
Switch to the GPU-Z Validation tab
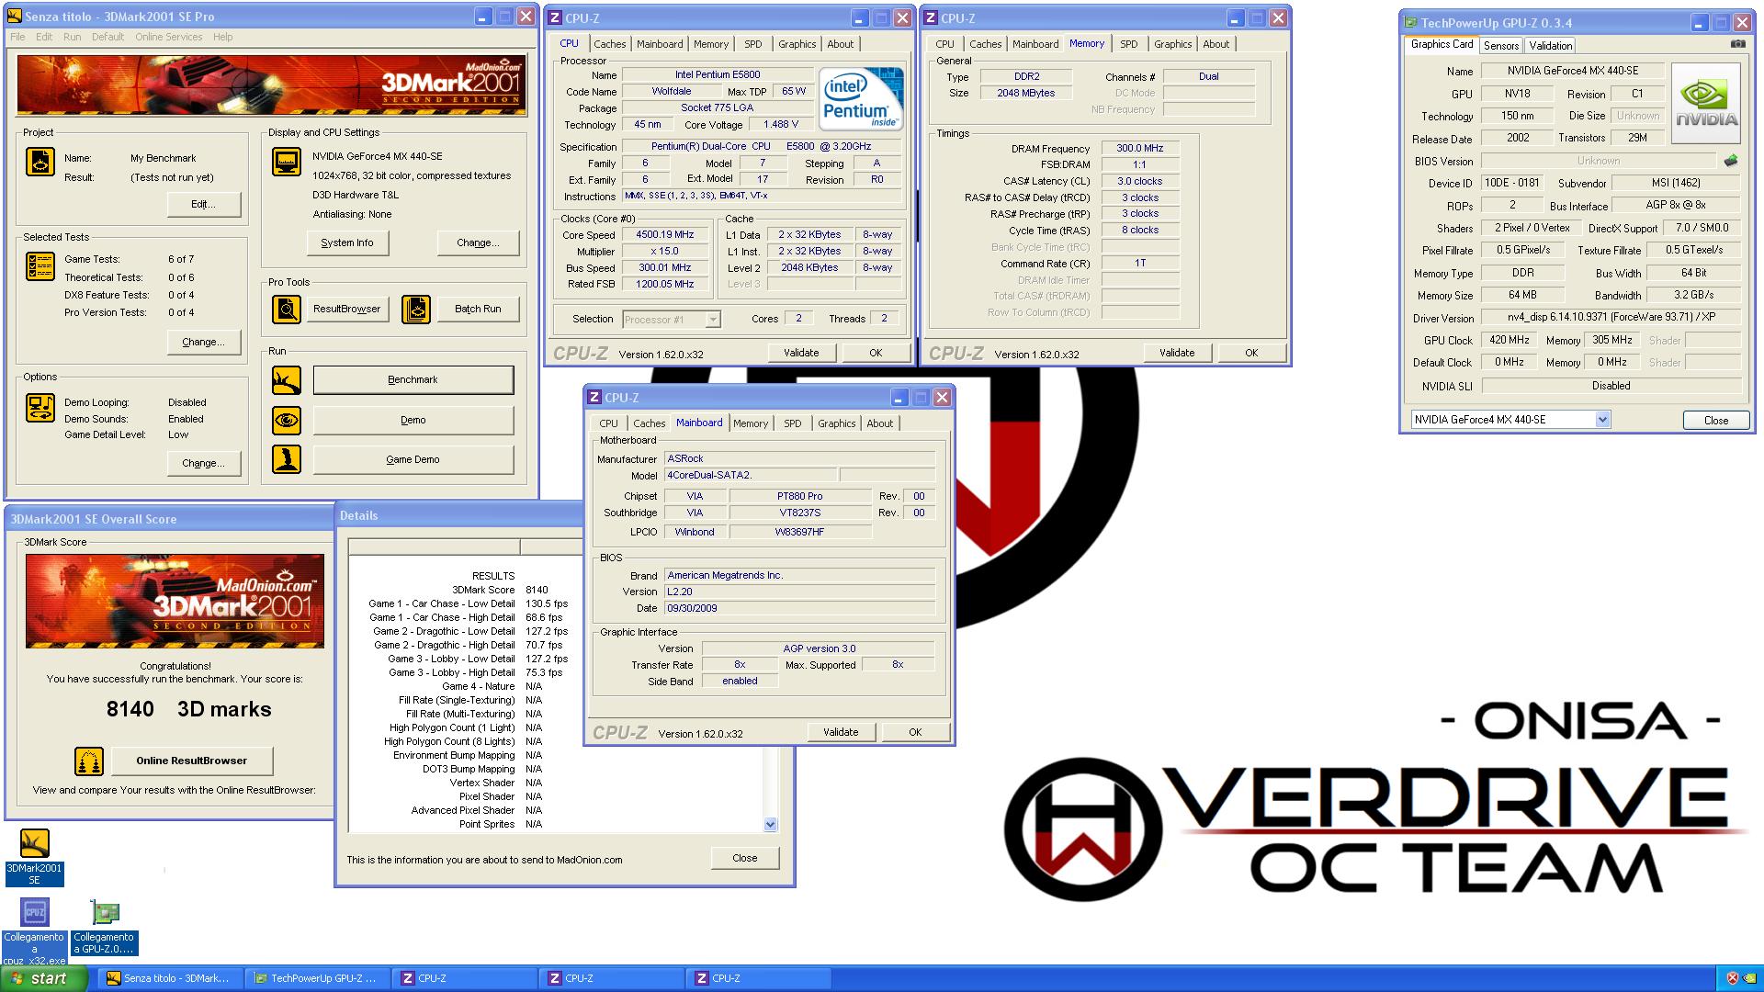pyautogui.click(x=1551, y=46)
